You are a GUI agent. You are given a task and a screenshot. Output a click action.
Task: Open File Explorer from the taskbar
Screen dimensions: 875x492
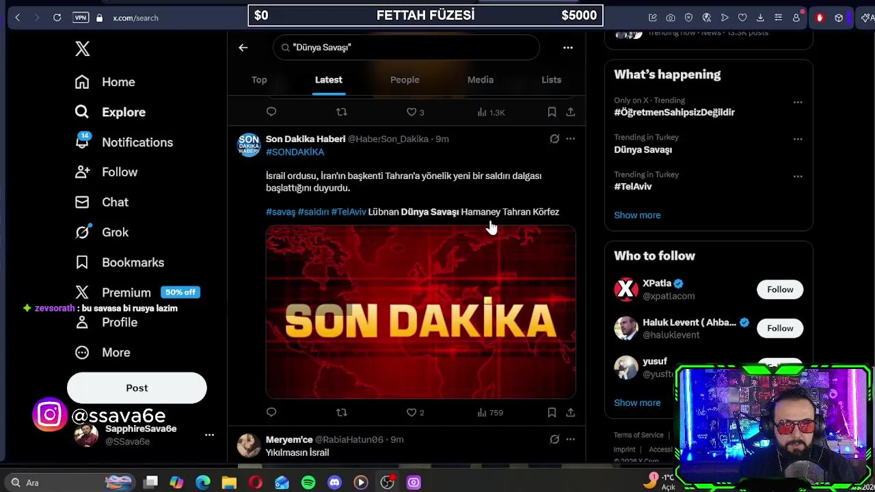(229, 482)
